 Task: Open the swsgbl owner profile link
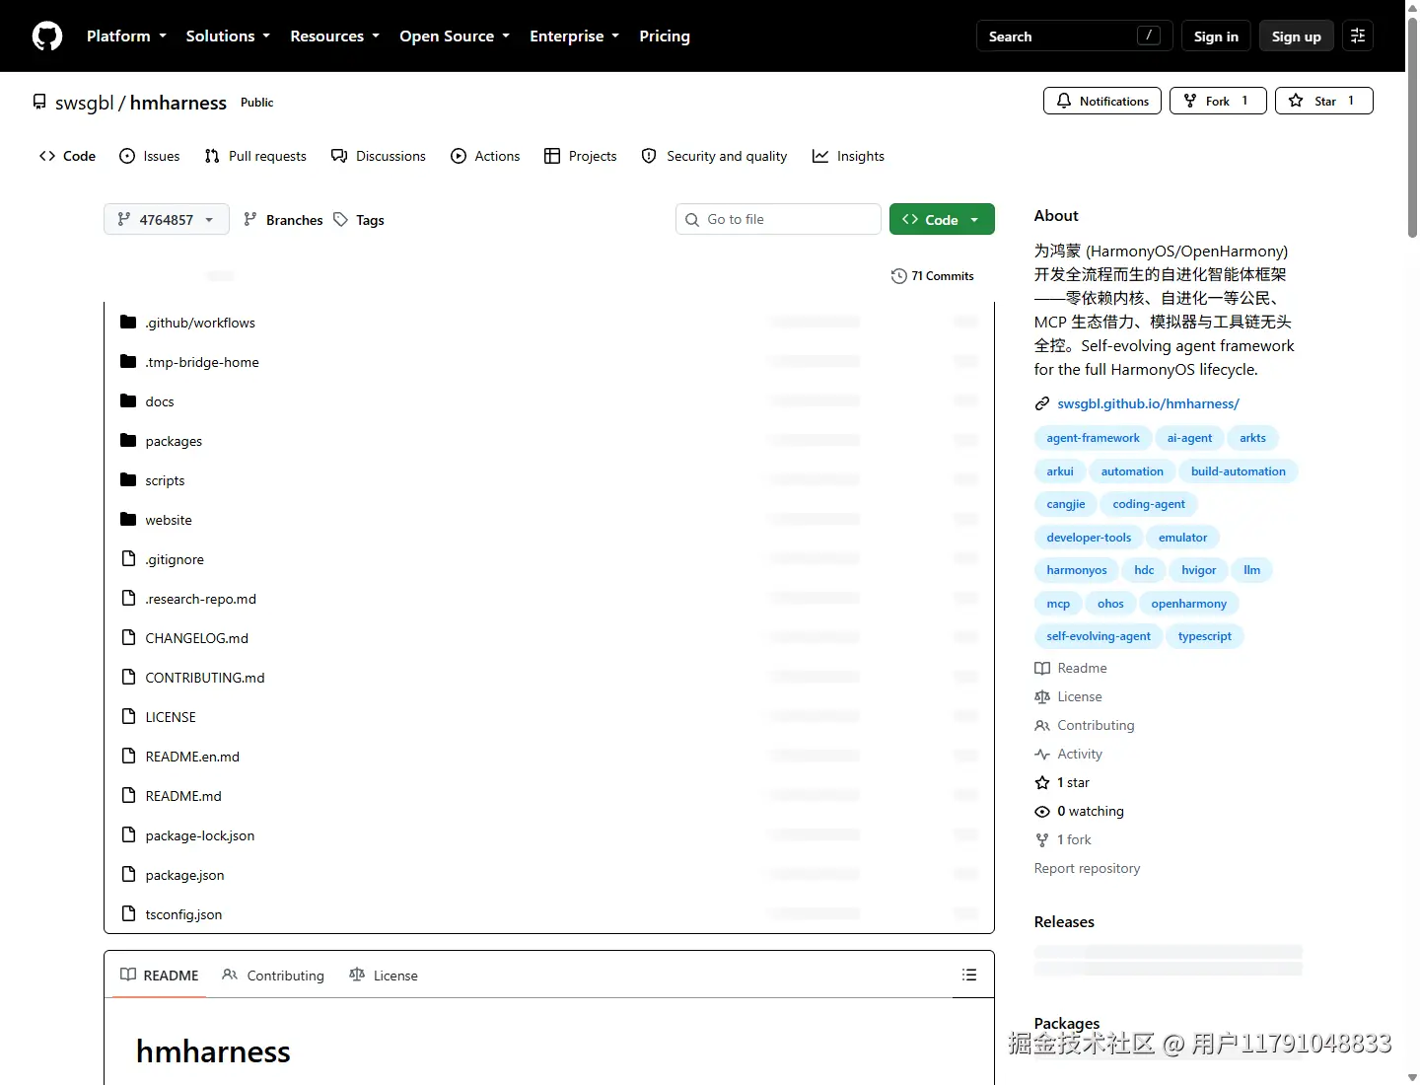click(x=85, y=103)
